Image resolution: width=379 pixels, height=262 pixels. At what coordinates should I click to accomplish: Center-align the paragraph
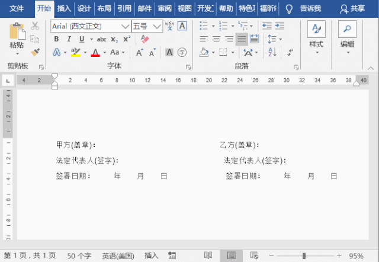(x=216, y=39)
